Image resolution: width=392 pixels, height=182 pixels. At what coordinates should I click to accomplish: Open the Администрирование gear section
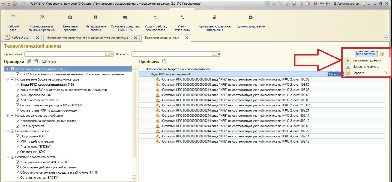250,21
